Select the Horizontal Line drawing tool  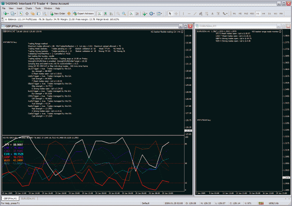(189, 14)
